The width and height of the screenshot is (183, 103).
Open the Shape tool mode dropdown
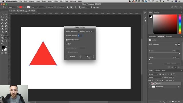click(x=12, y=7)
